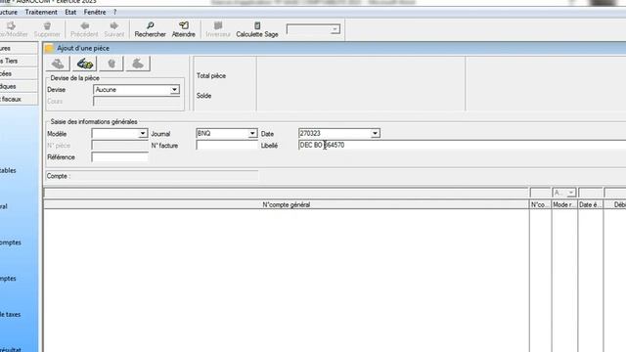Open the Structure menu
The image size is (626, 352).
[9, 12]
